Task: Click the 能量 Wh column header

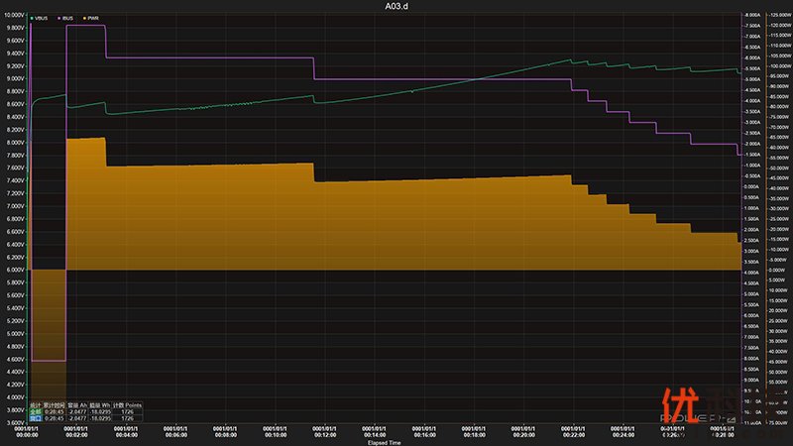Action: [100, 404]
